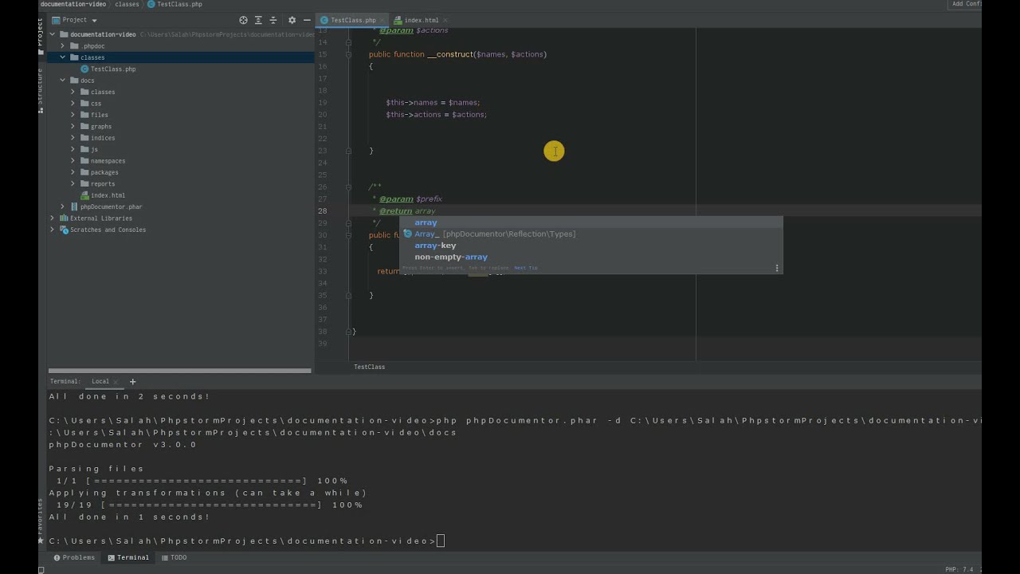Open the TODO tool window
This screenshot has width=1020, height=574.
(174, 557)
